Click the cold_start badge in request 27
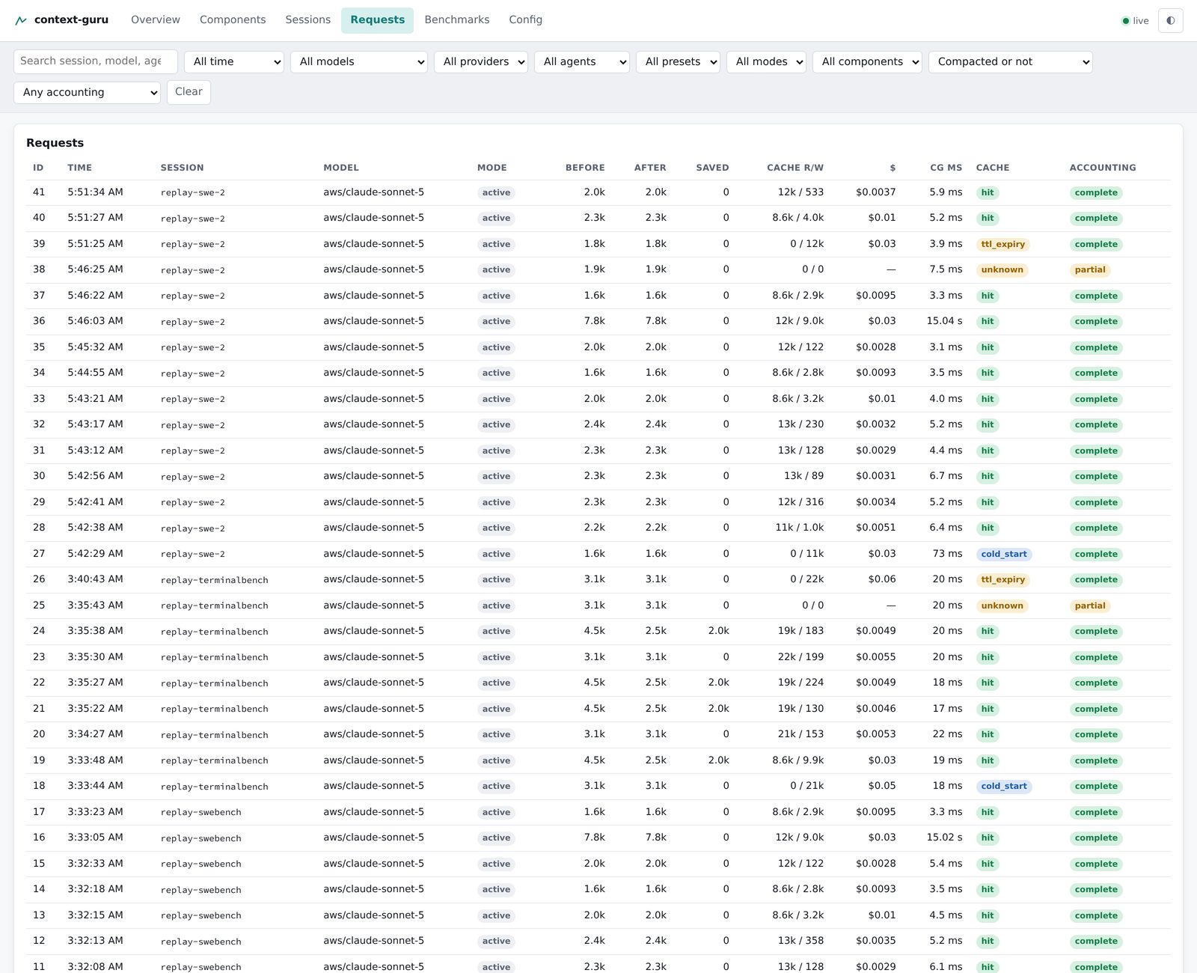The width and height of the screenshot is (1197, 973). pyautogui.click(x=1004, y=555)
